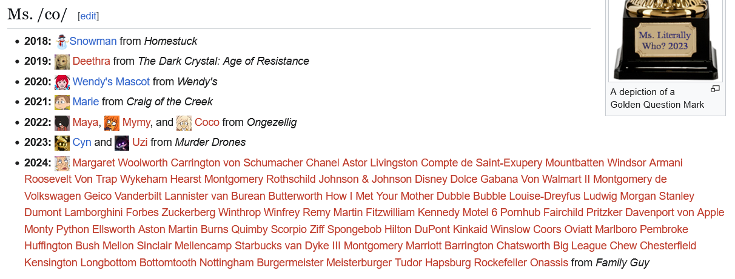Viewport: 735px width, 279px height.
Task: Click the Coco character icon
Action: point(184,123)
